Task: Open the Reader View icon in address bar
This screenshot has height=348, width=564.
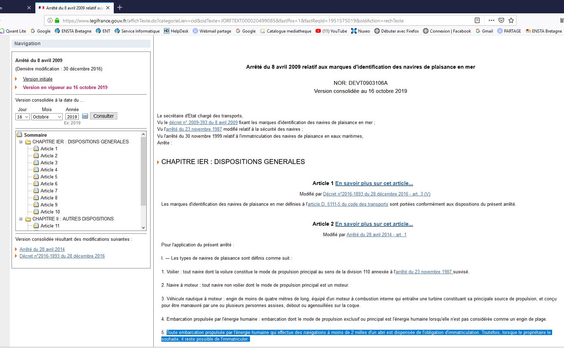Action: coord(477,20)
